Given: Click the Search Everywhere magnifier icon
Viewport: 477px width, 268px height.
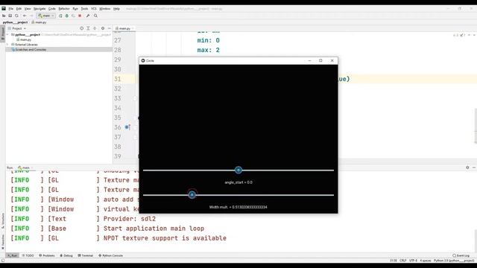Looking at the screenshot, I should coord(95,16).
